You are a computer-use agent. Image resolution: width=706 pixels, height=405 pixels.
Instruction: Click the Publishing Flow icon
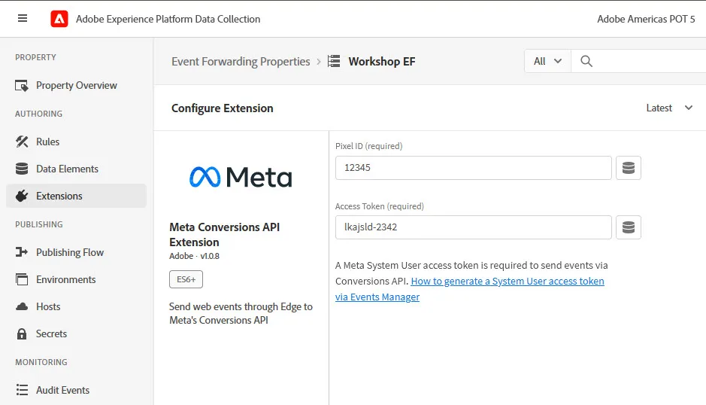click(x=22, y=252)
